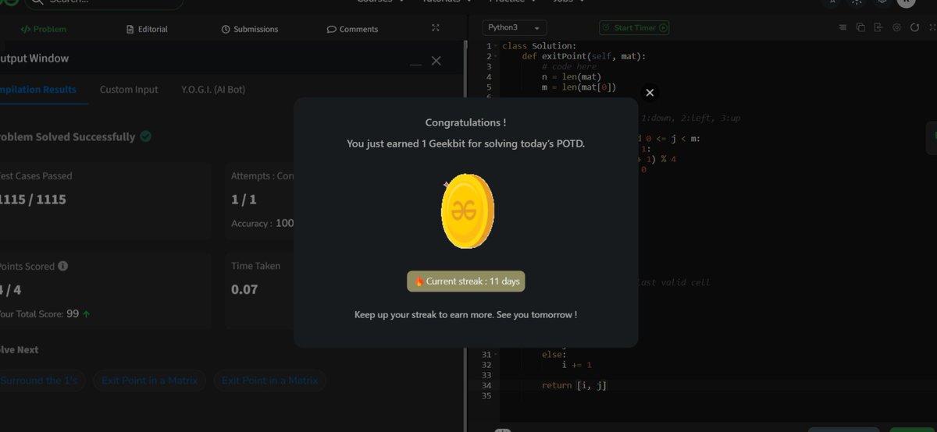Open the editor settings gear icon

tap(896, 27)
